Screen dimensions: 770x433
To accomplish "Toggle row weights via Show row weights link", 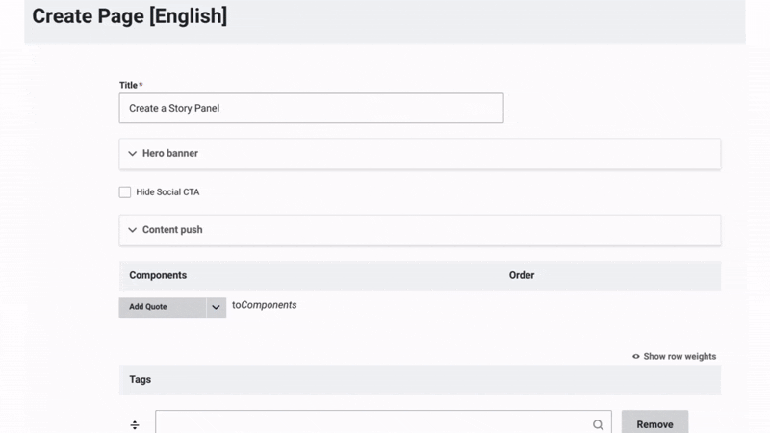I will coord(680,356).
